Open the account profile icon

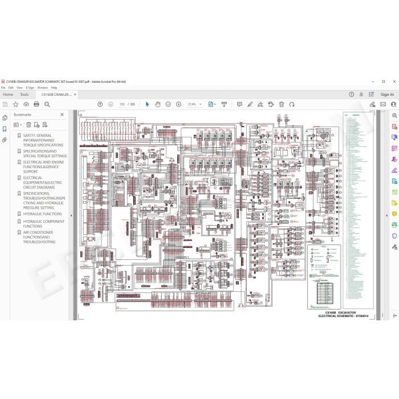(x=393, y=104)
